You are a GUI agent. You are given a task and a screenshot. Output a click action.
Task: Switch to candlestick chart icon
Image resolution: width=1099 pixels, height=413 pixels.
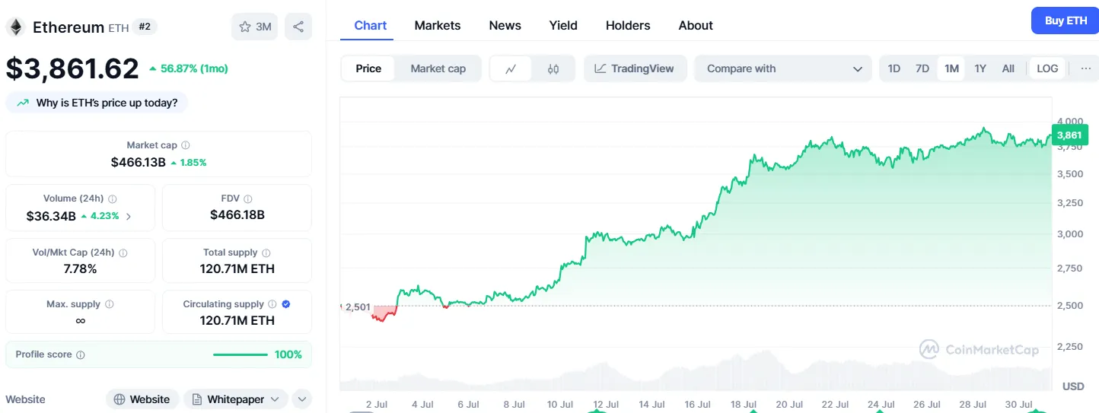tap(553, 68)
